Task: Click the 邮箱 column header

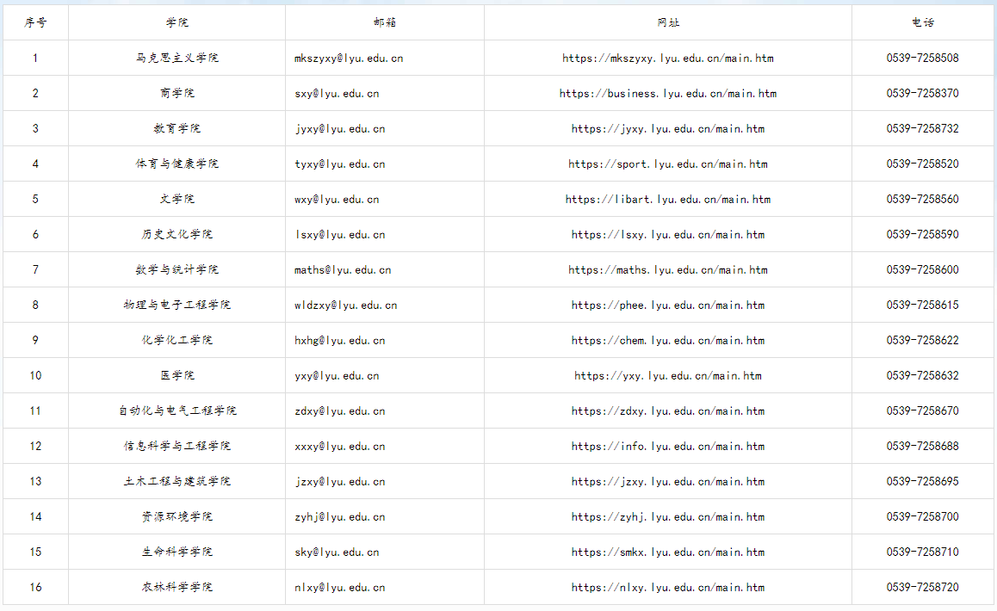Action: pos(385,23)
